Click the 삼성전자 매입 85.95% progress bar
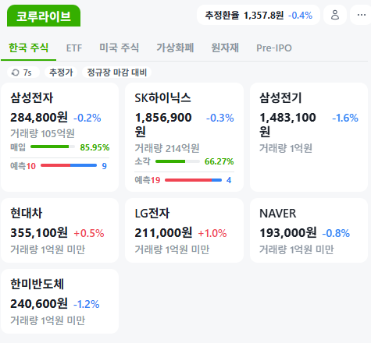Viewport: 371px width, 343px height. (x=52, y=147)
